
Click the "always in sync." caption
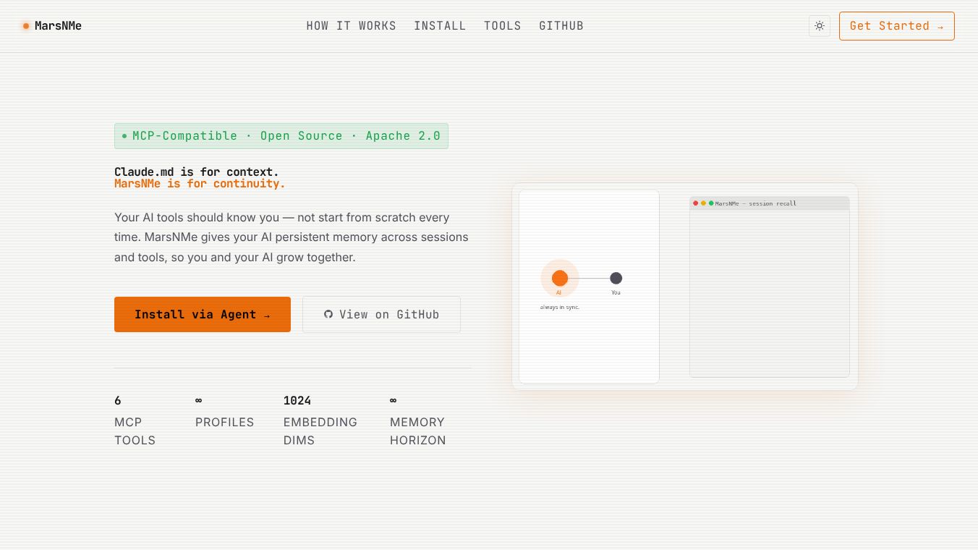point(560,307)
